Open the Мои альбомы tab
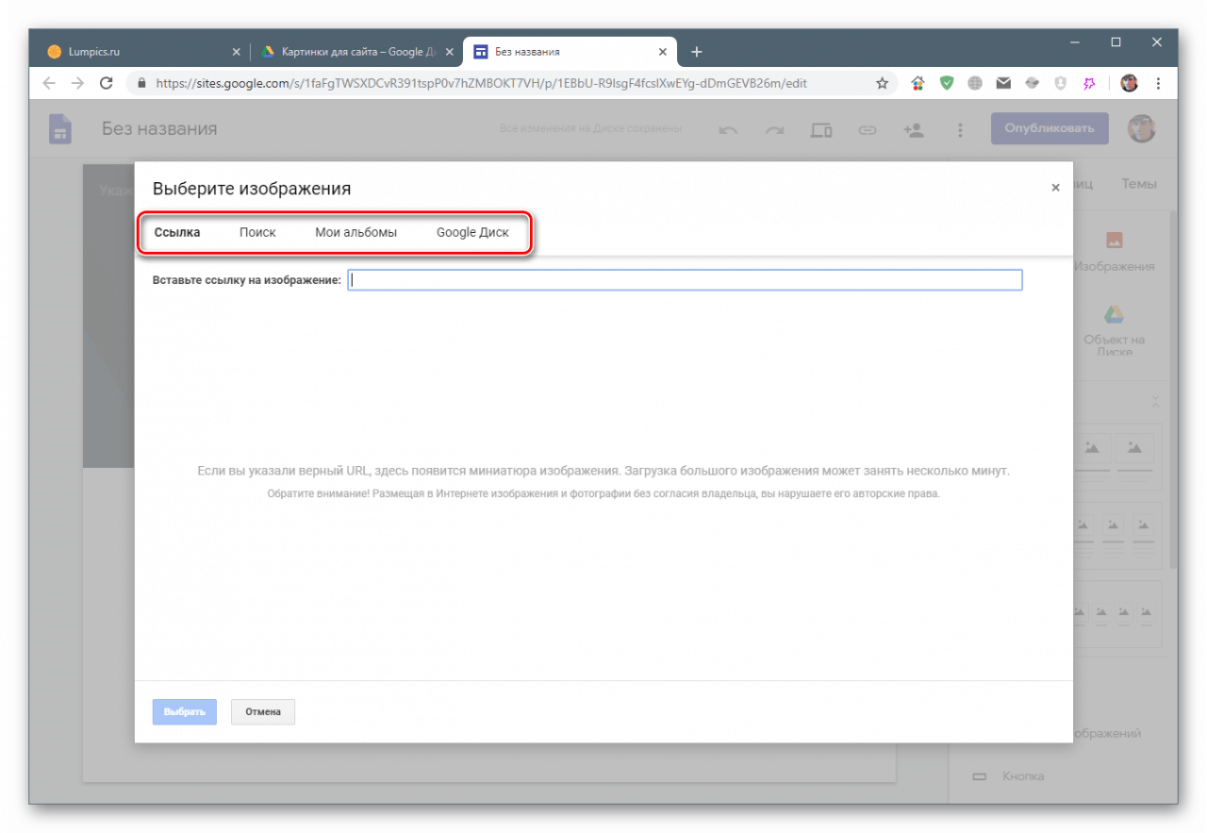 [x=355, y=232]
